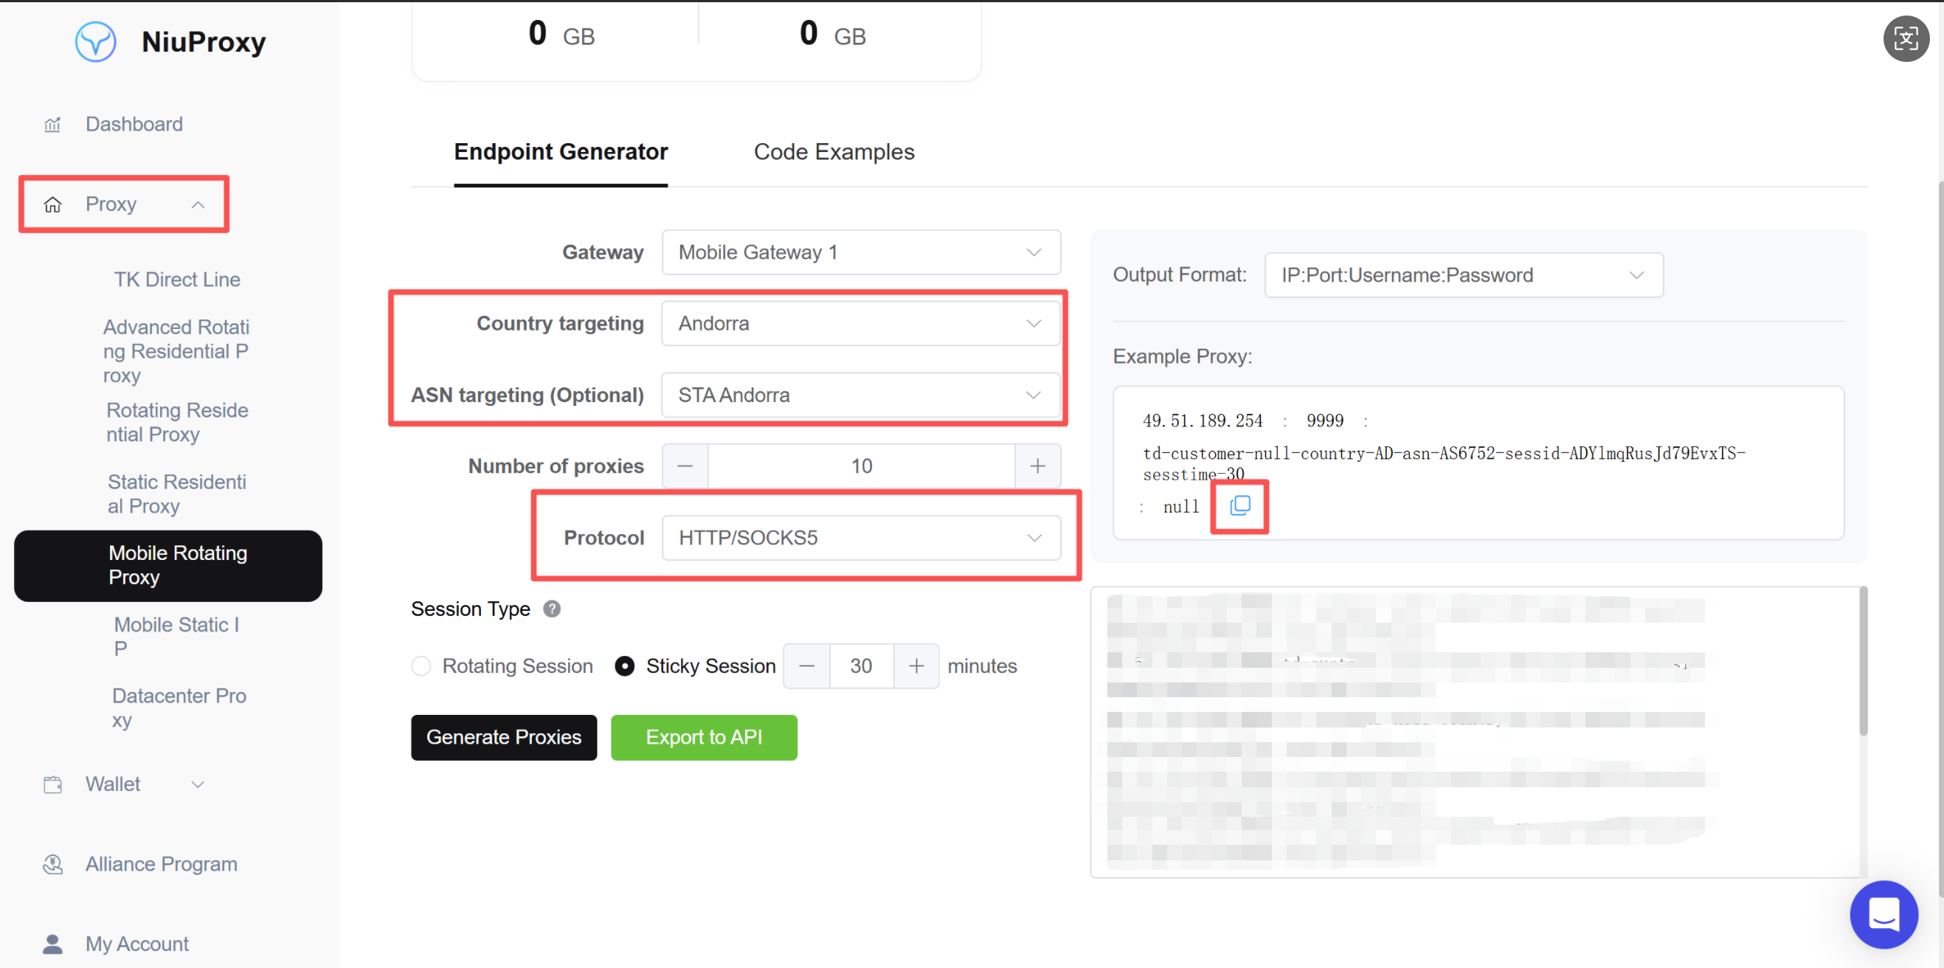This screenshot has height=968, width=1944.
Task: Open the Gateway dropdown
Action: coord(861,253)
